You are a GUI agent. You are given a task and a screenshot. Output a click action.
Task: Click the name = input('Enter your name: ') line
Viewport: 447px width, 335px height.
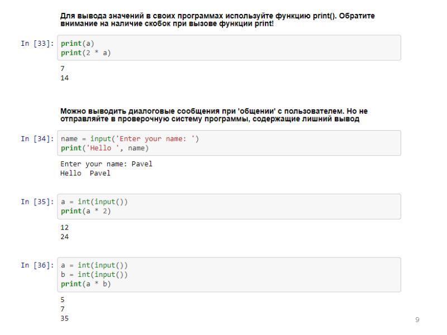[x=130, y=138]
